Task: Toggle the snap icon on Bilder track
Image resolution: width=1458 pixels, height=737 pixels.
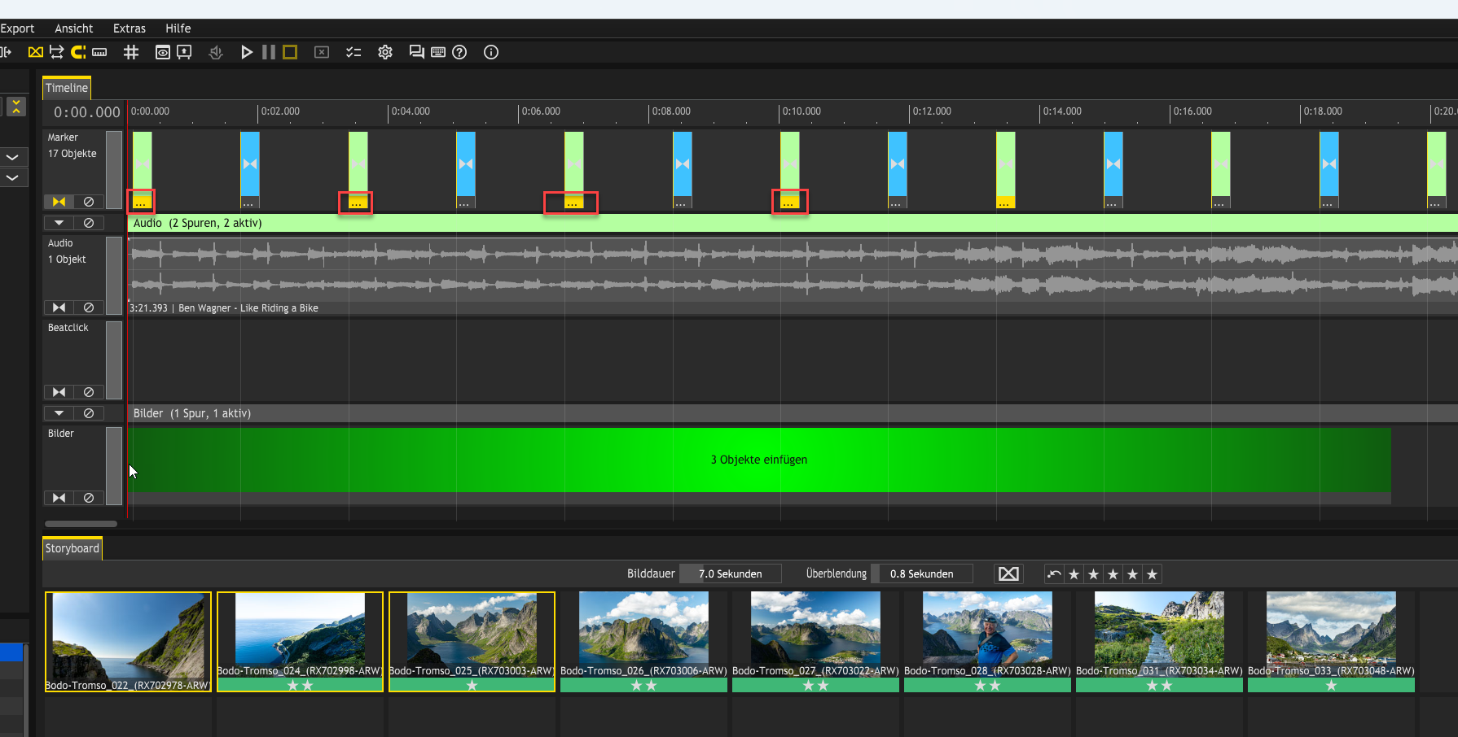Action: 59,498
